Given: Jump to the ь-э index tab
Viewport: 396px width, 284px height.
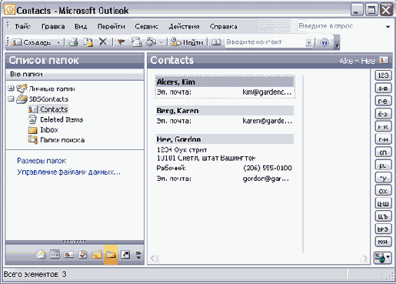Looking at the screenshot, I should pyautogui.click(x=383, y=229).
